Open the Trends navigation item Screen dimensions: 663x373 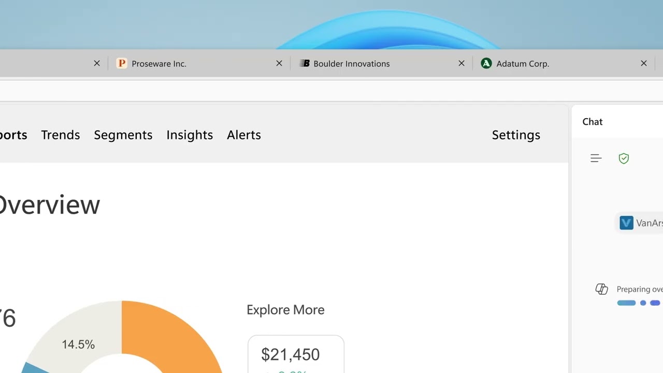click(x=61, y=135)
